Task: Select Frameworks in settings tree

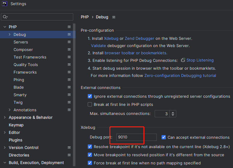Action: tap(25, 72)
